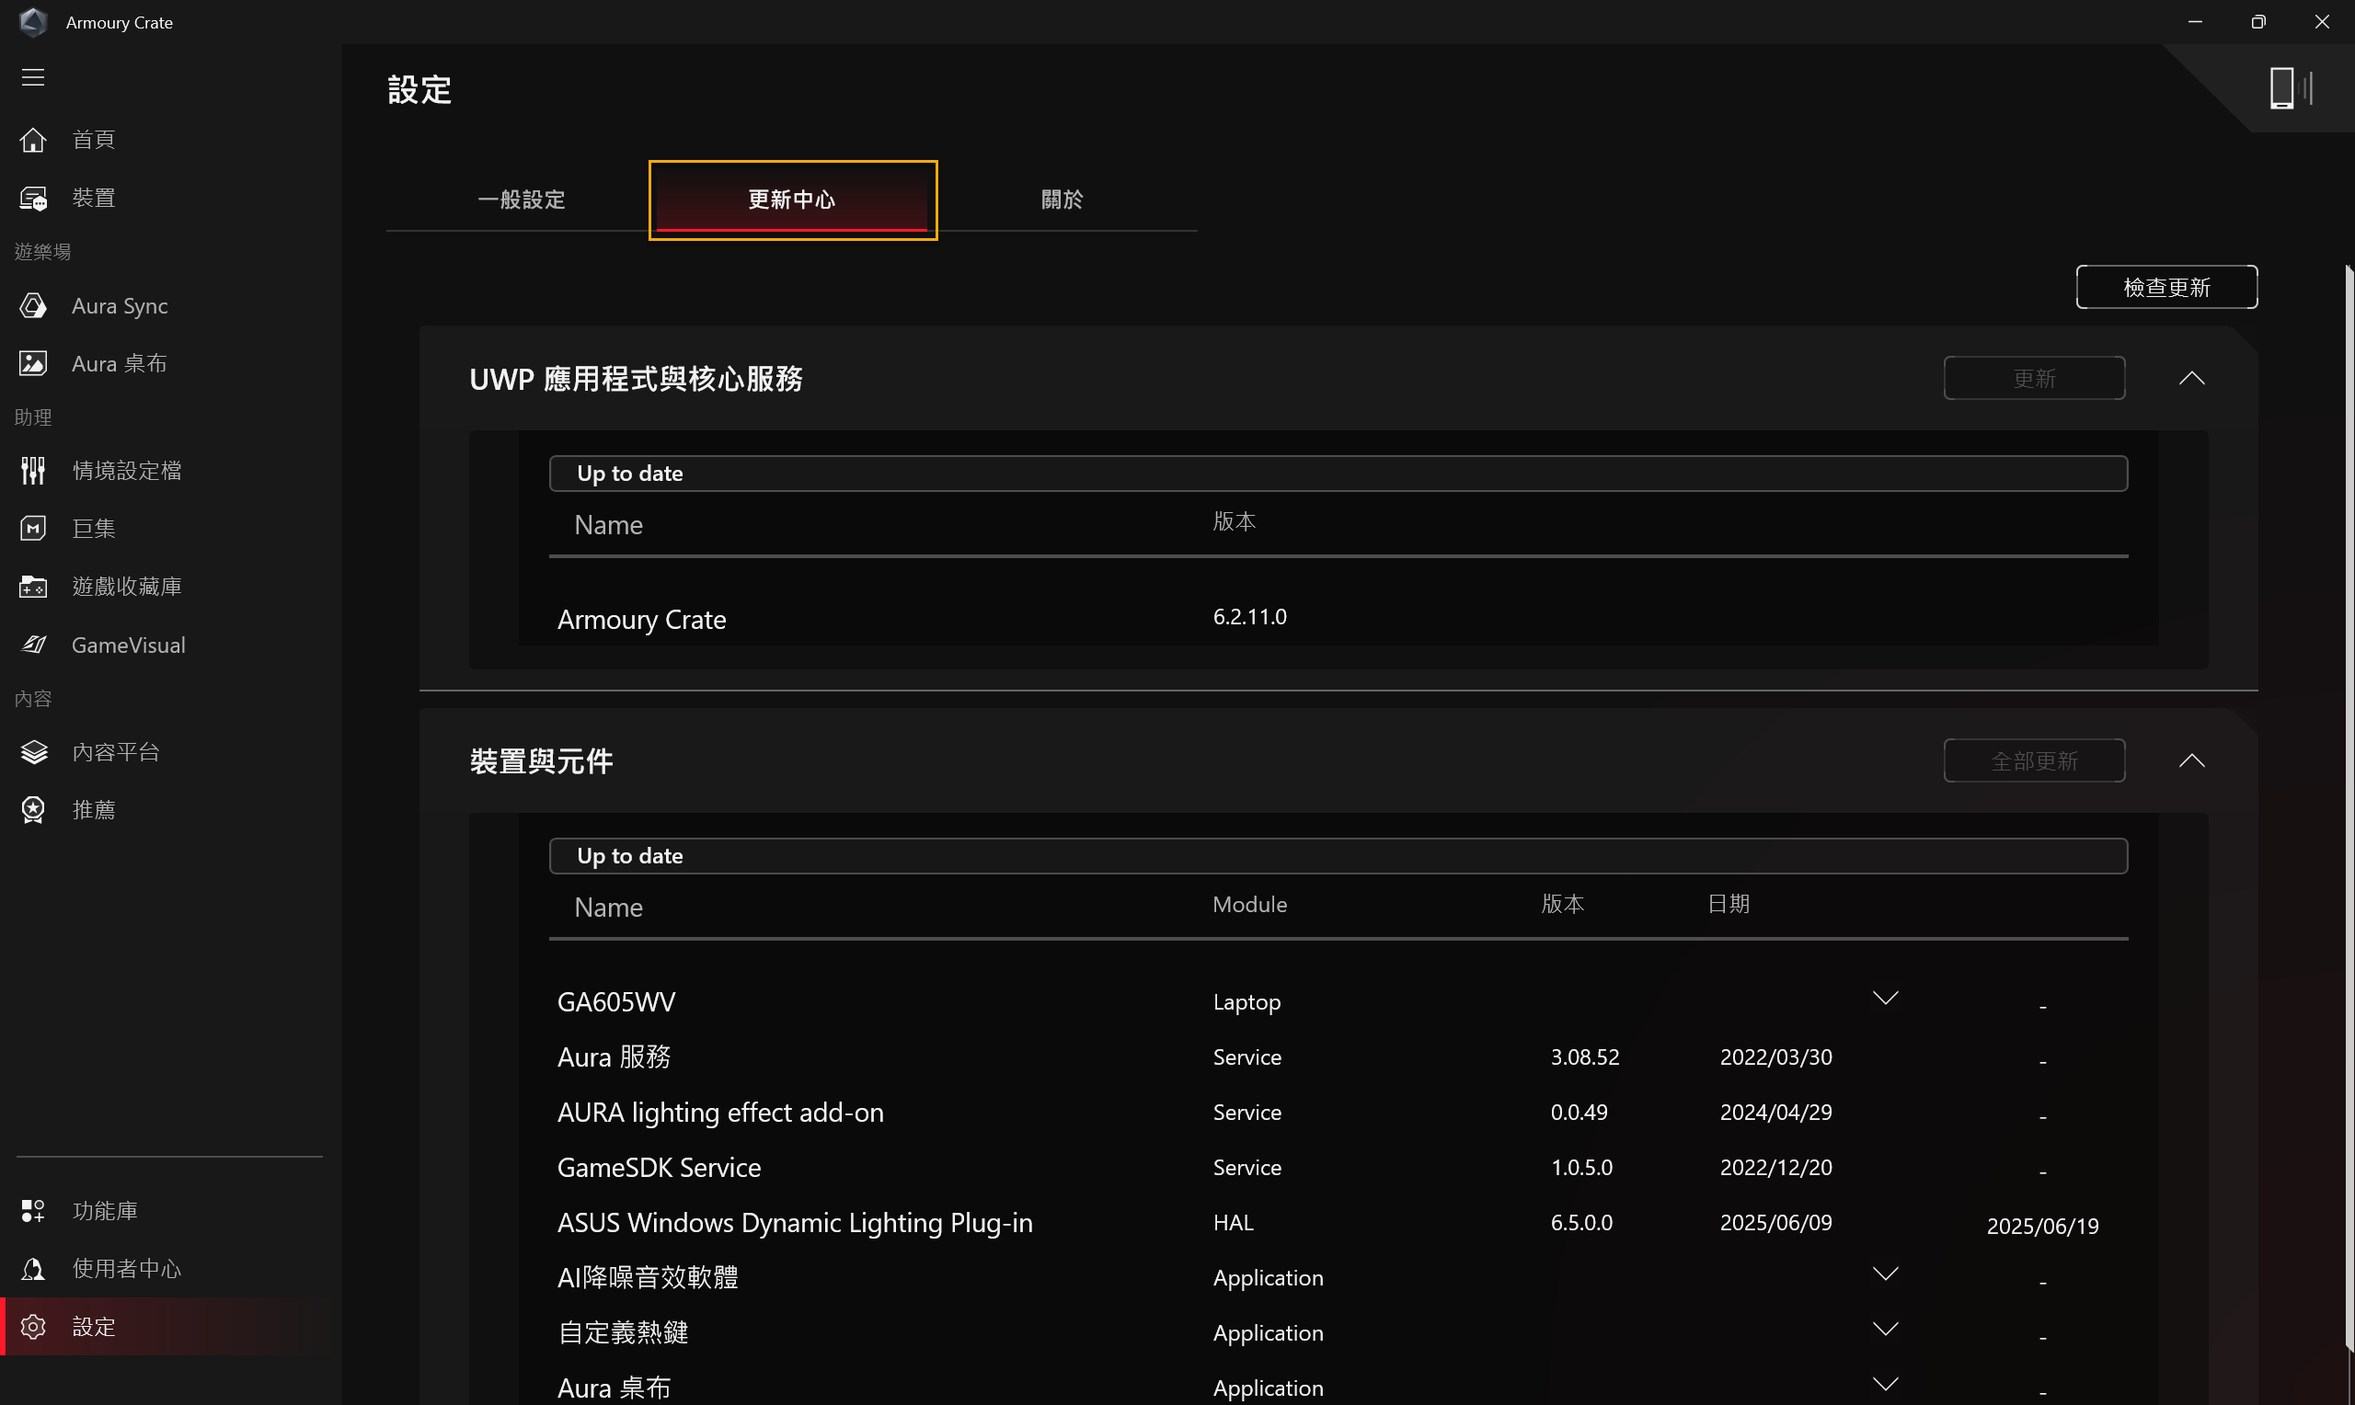Switch to the 一般設定 tab
This screenshot has height=1405, width=2355.
click(x=522, y=200)
